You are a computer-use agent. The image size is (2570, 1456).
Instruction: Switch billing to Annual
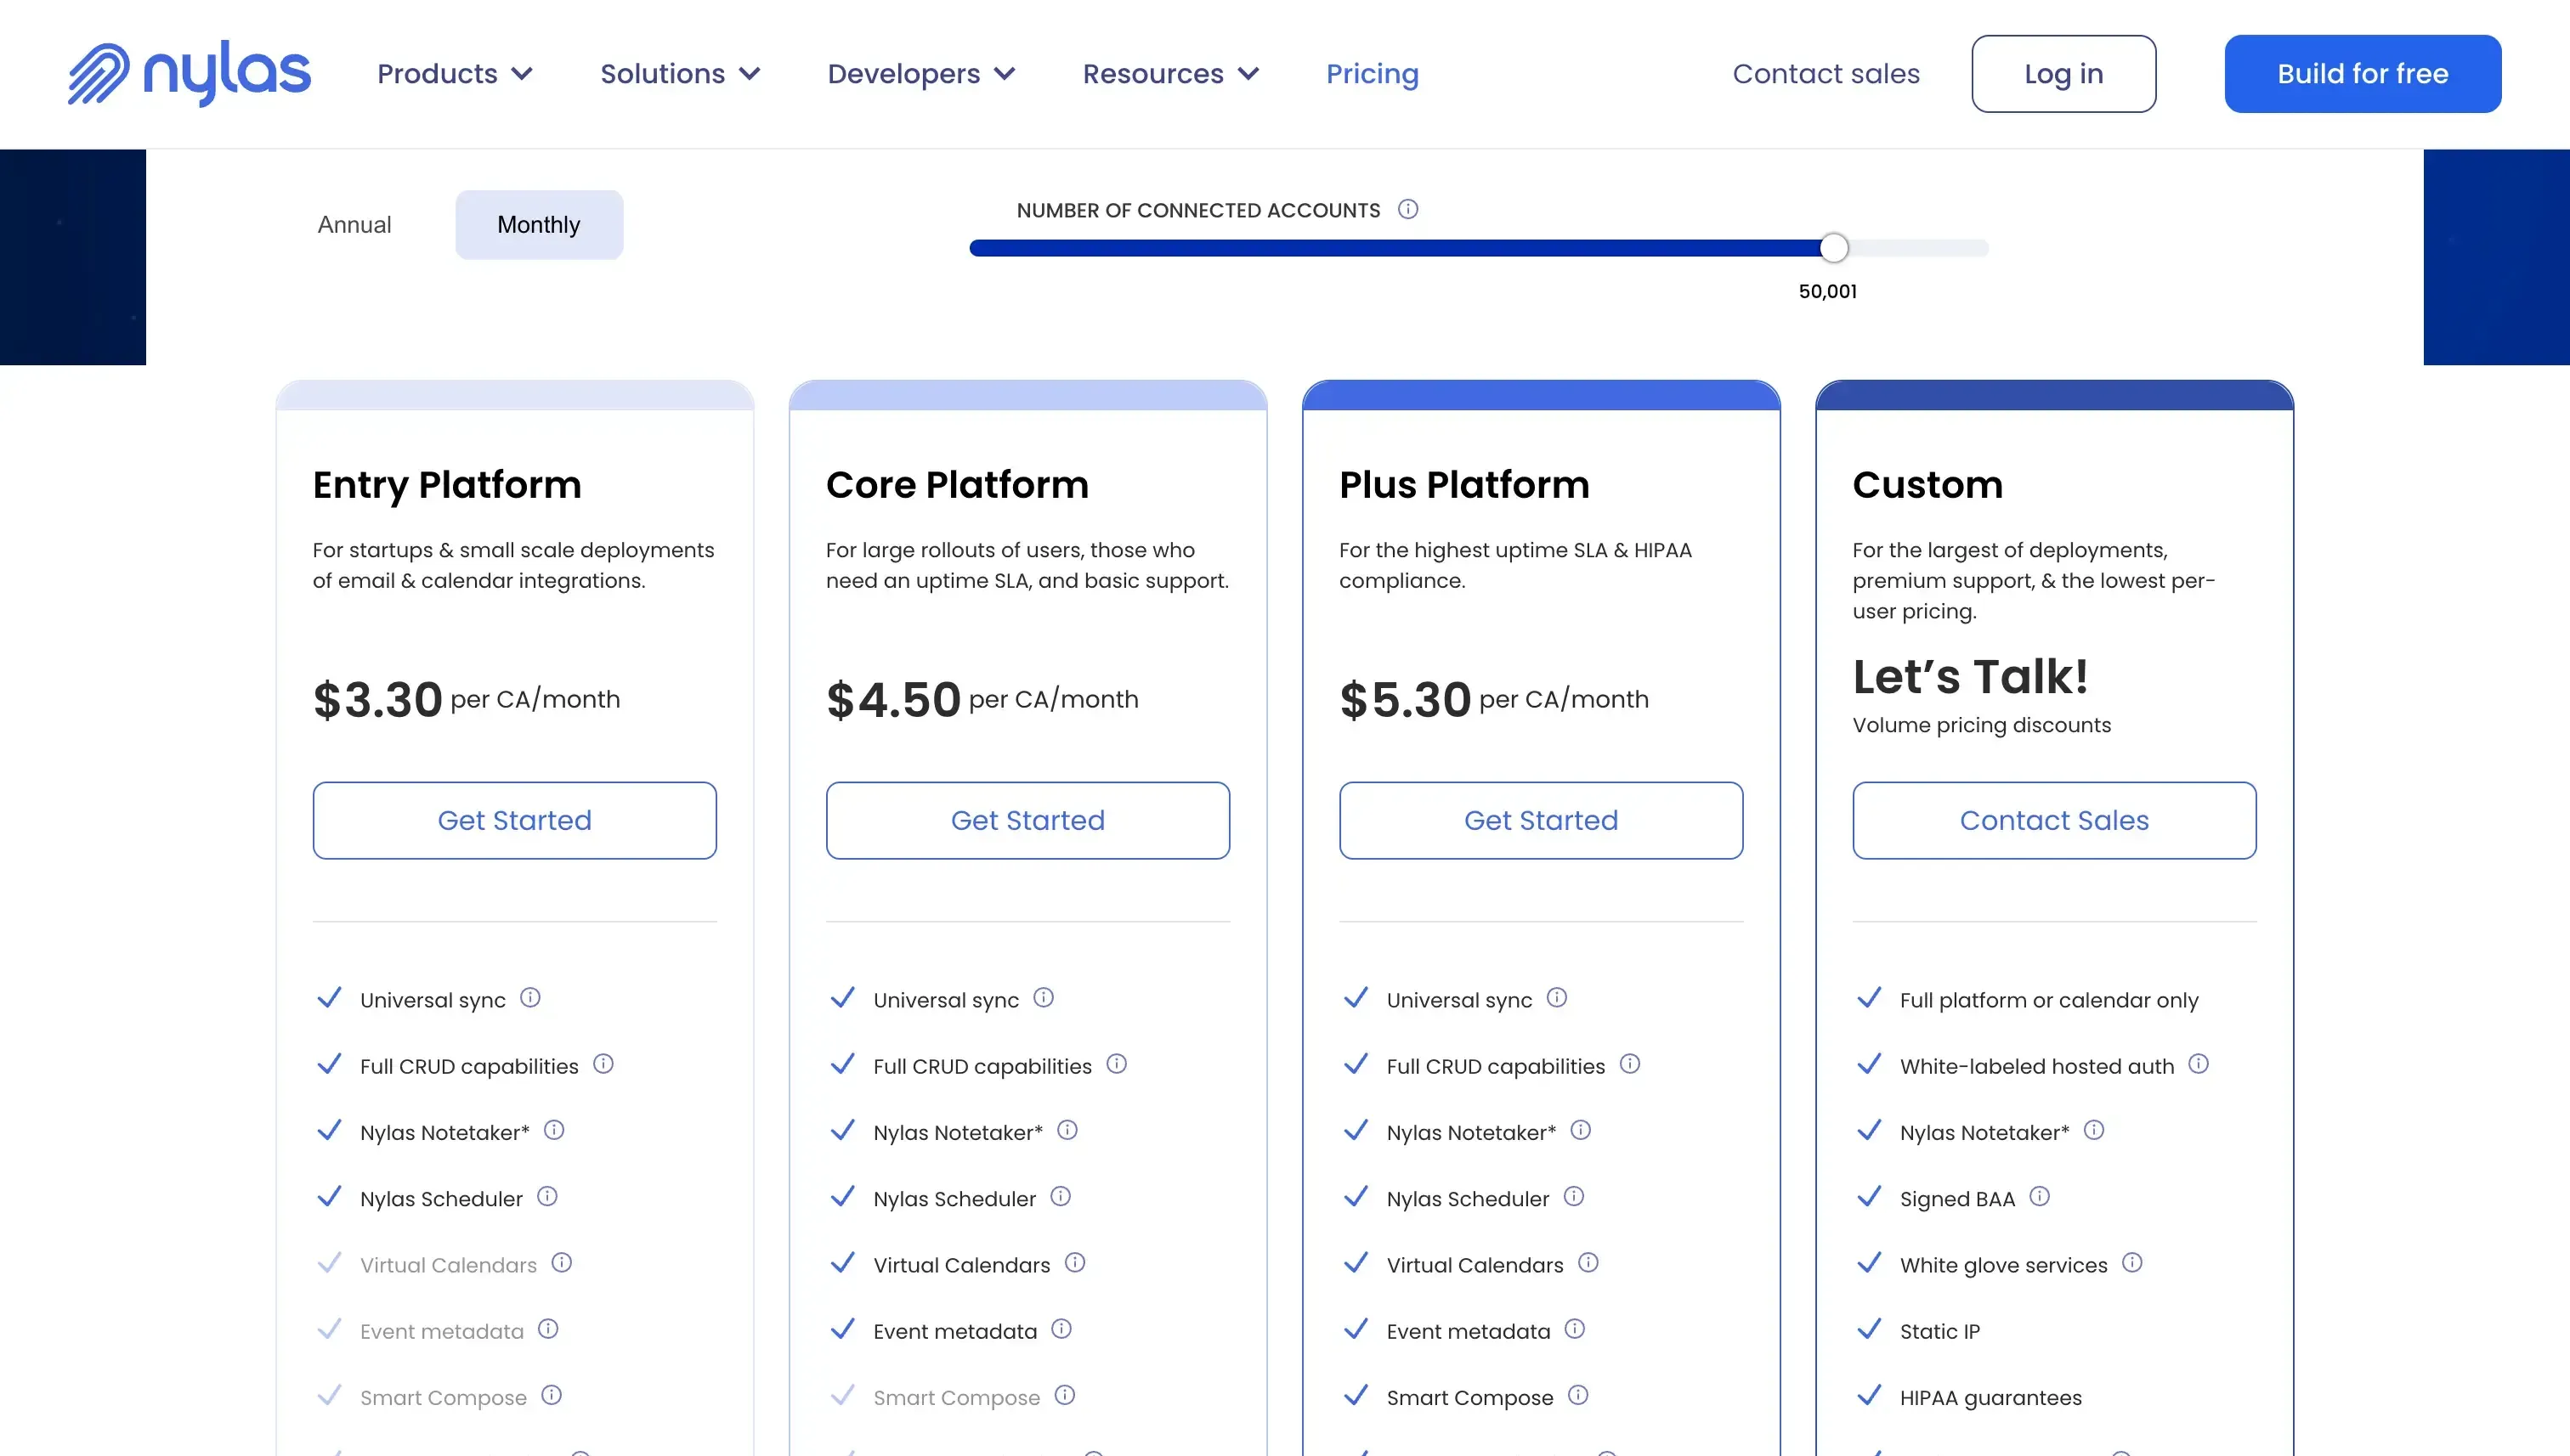pos(355,224)
